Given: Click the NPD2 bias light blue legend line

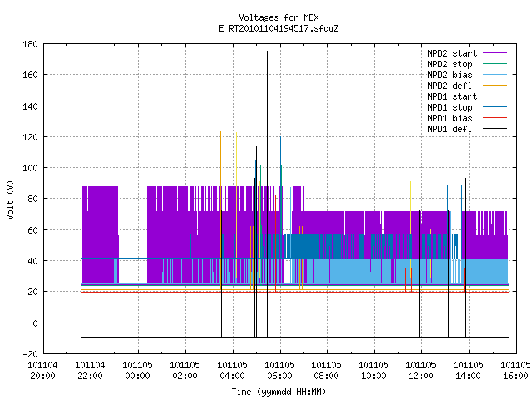Looking at the screenshot, I should (x=495, y=75).
